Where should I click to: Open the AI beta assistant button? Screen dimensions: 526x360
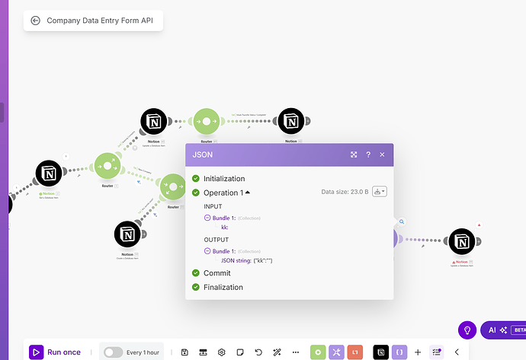[x=503, y=330]
